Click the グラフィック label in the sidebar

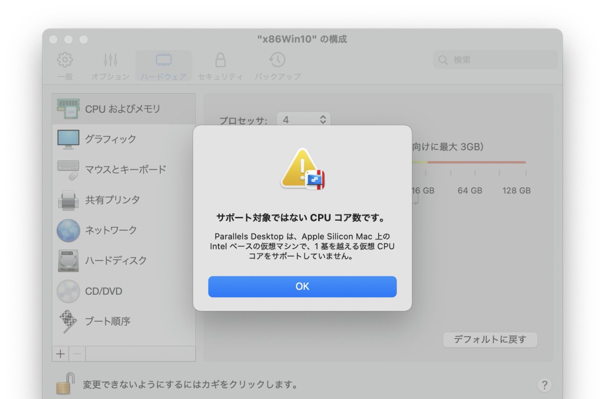click(111, 139)
